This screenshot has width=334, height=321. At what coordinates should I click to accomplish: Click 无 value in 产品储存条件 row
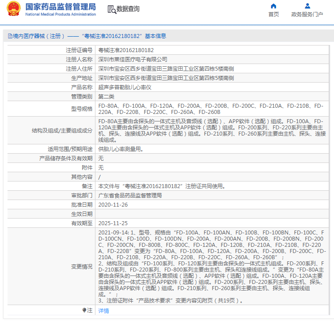coord(101,159)
